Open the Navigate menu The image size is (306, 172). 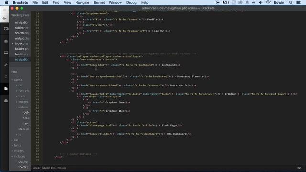pyautogui.click(x=82, y=2)
